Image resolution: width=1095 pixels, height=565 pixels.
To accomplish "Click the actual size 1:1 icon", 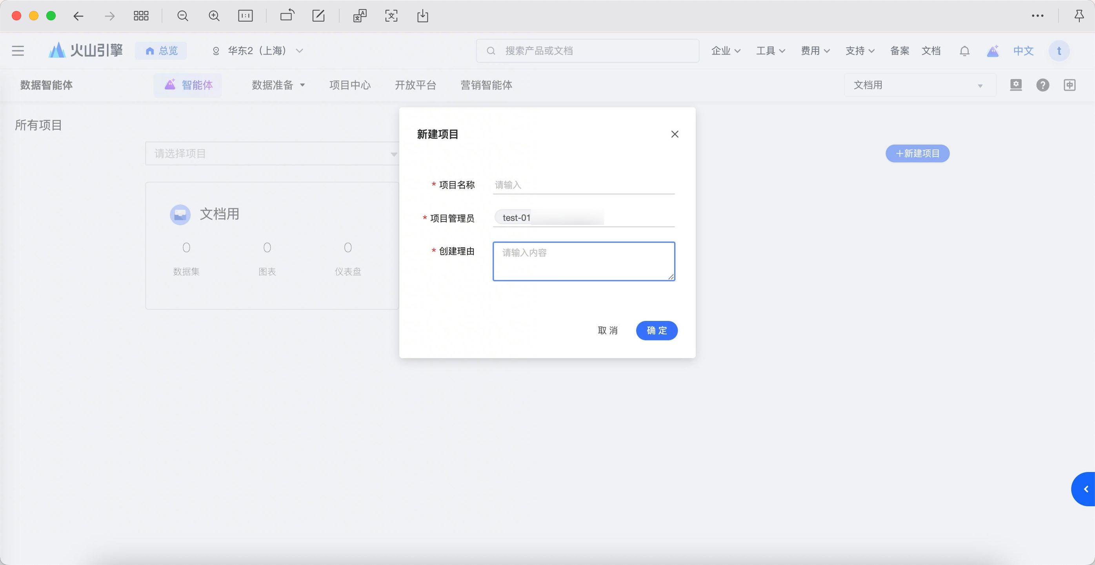I will pos(245,16).
